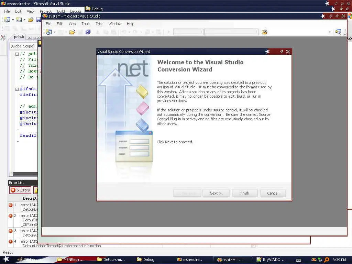
Task: Collapse the #ifndef block in pch.h
Action: tap(17, 89)
